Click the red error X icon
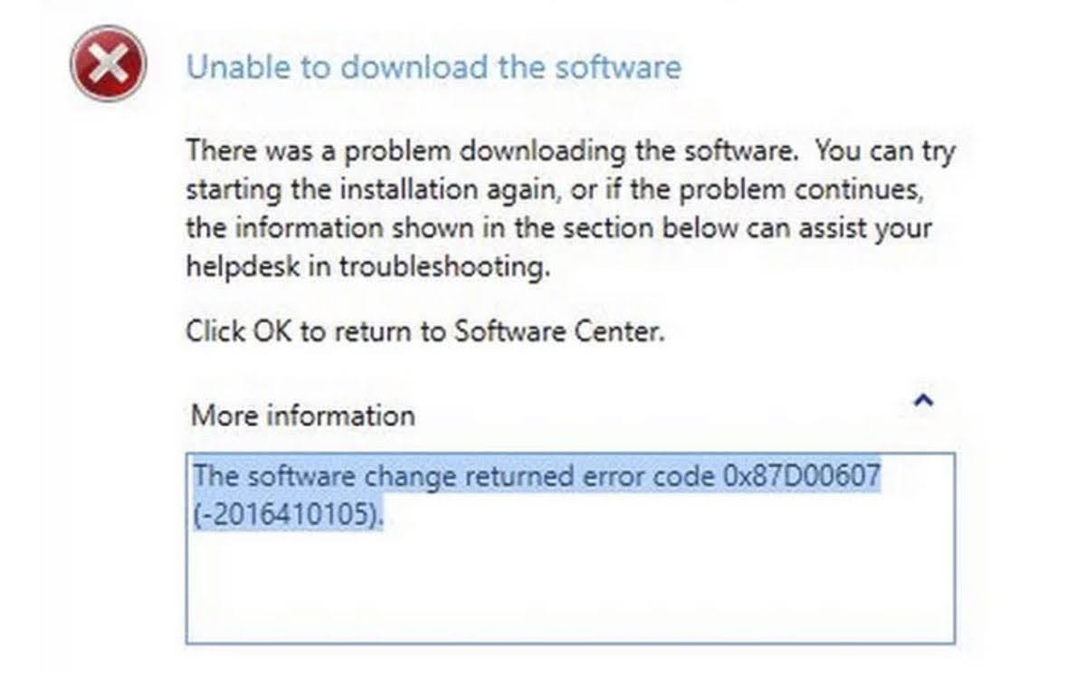 [108, 63]
